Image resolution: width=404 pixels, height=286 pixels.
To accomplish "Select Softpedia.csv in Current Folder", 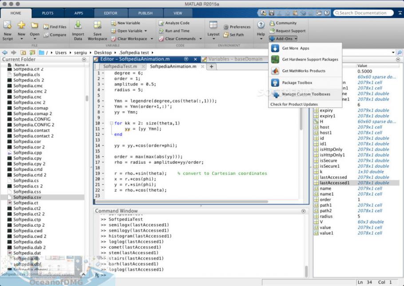I will 28,197.
